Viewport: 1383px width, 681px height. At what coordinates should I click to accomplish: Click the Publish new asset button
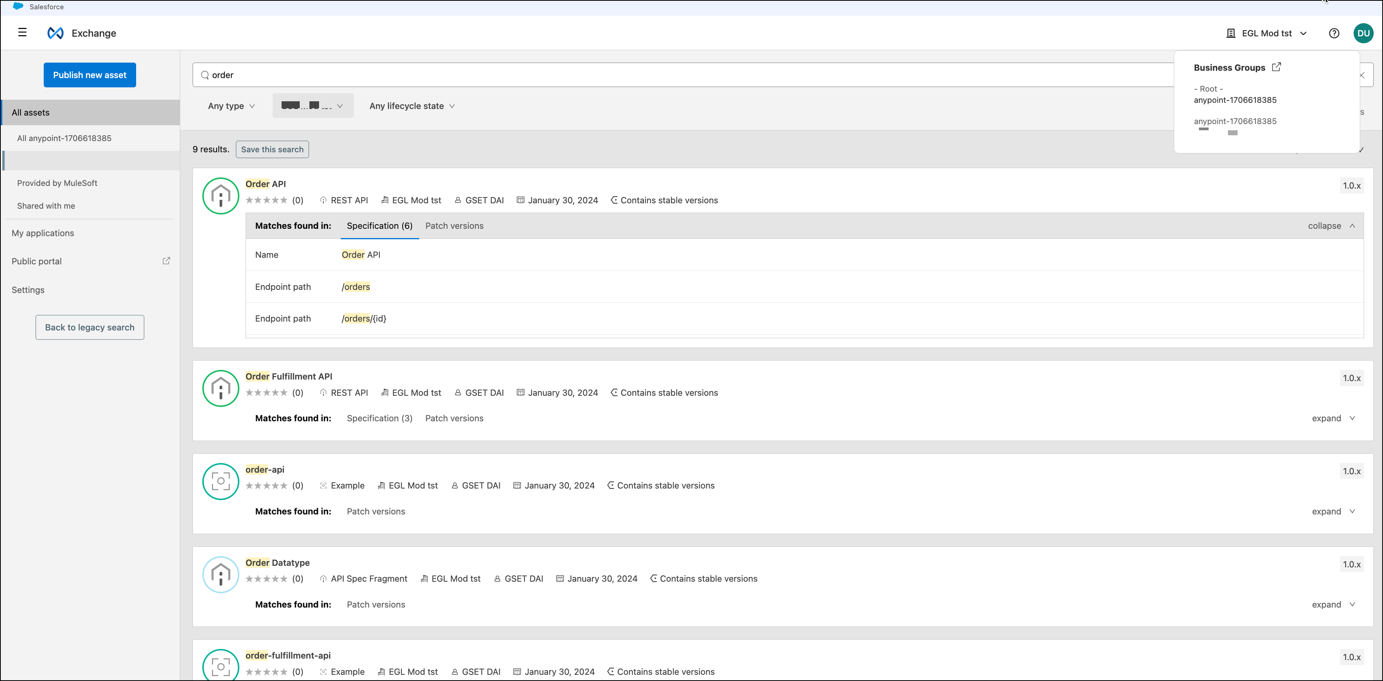point(90,75)
